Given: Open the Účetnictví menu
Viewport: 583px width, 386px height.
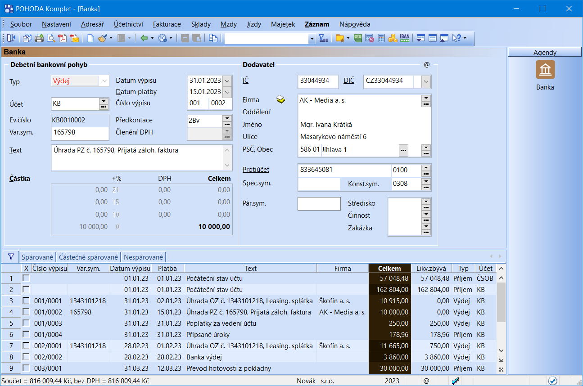Looking at the screenshot, I should coord(128,24).
